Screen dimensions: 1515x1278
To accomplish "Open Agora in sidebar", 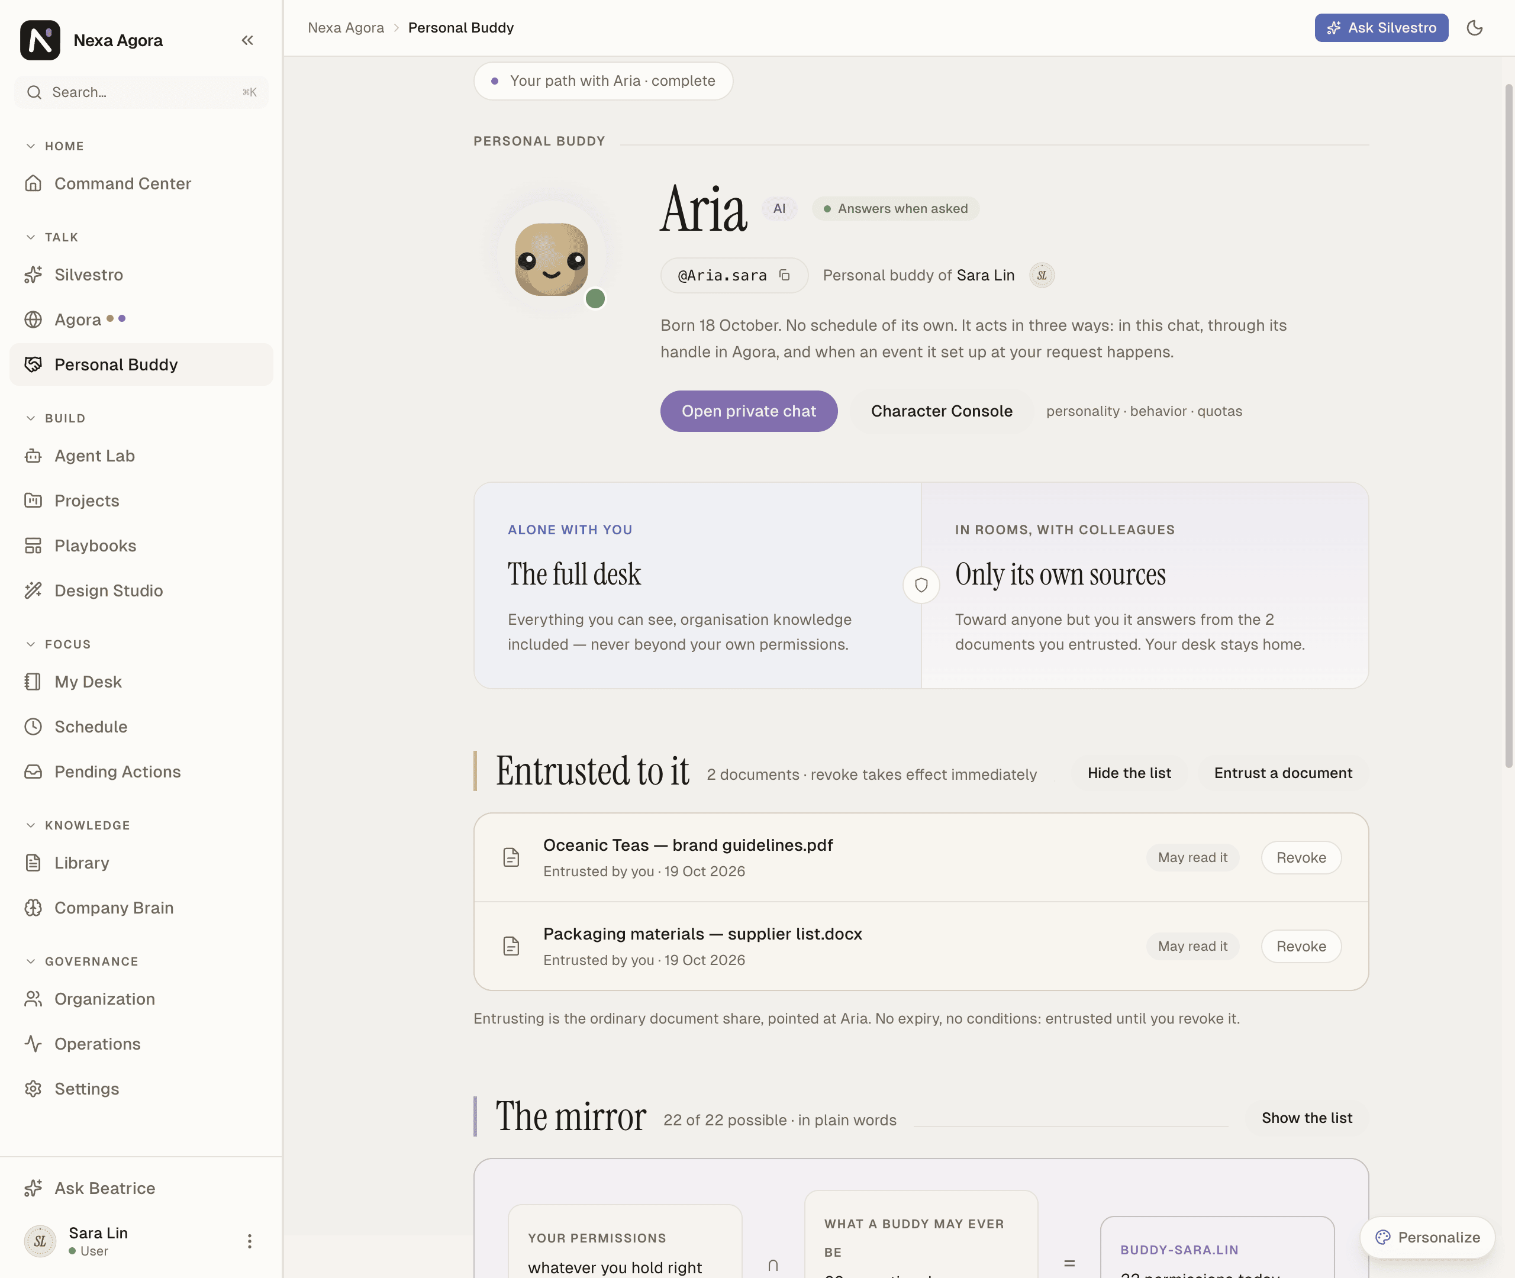I will 141,320.
